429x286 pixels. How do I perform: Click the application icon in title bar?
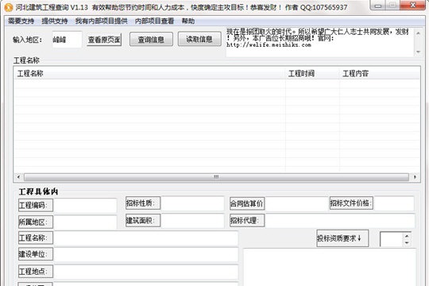point(9,7)
